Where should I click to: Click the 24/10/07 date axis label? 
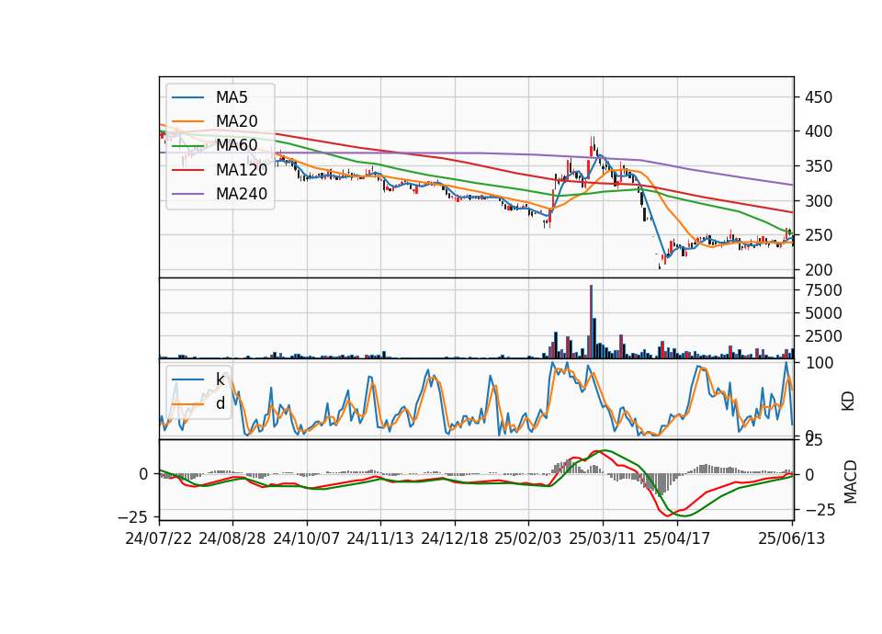coord(307,538)
